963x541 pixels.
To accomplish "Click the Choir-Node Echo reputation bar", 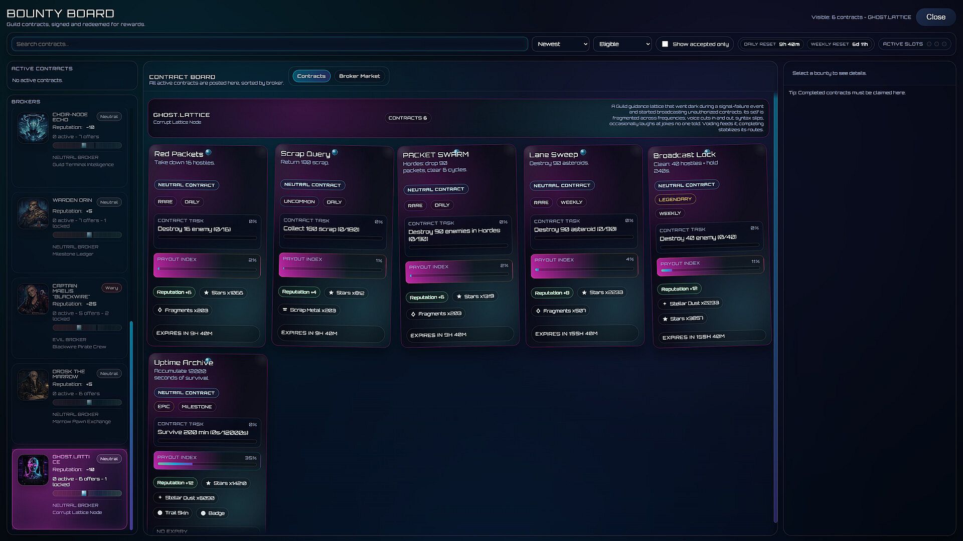I will pyautogui.click(x=87, y=145).
